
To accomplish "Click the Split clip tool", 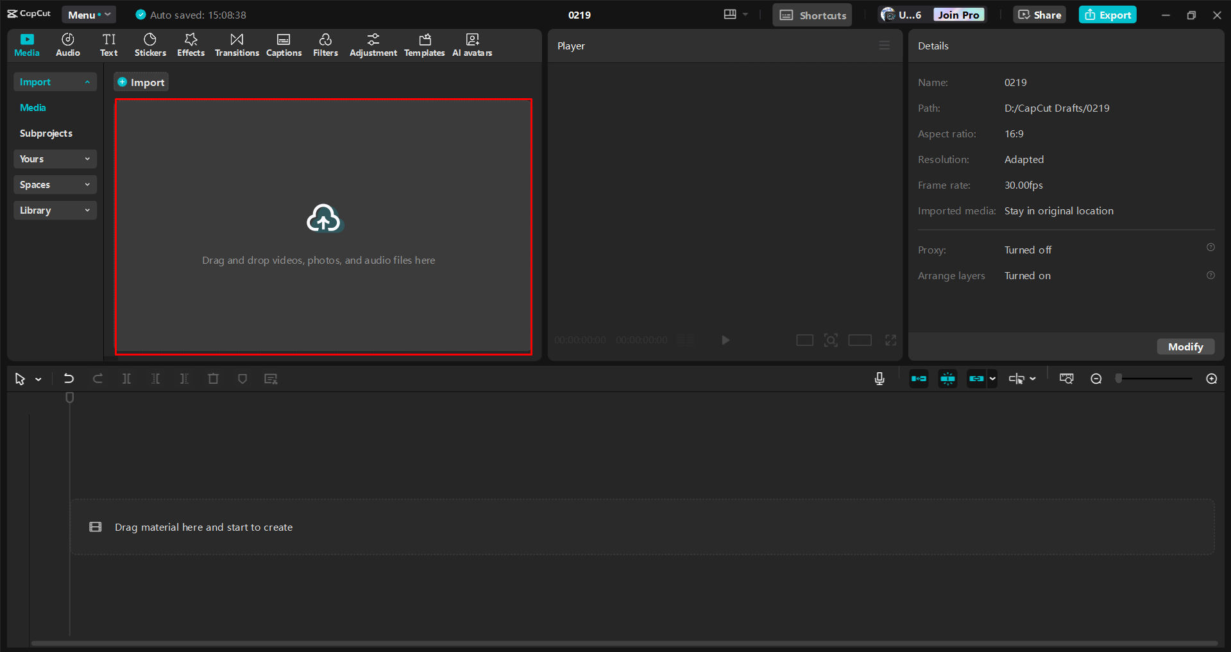I will coord(126,379).
